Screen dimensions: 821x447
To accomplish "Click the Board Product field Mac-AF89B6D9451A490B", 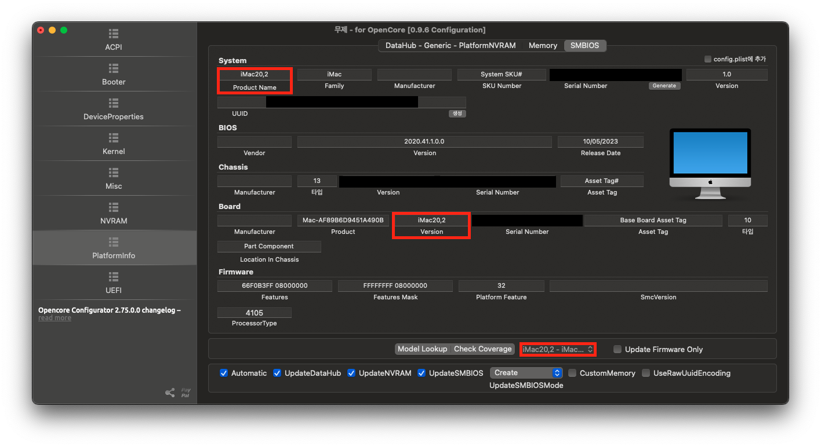I will tap(343, 220).
